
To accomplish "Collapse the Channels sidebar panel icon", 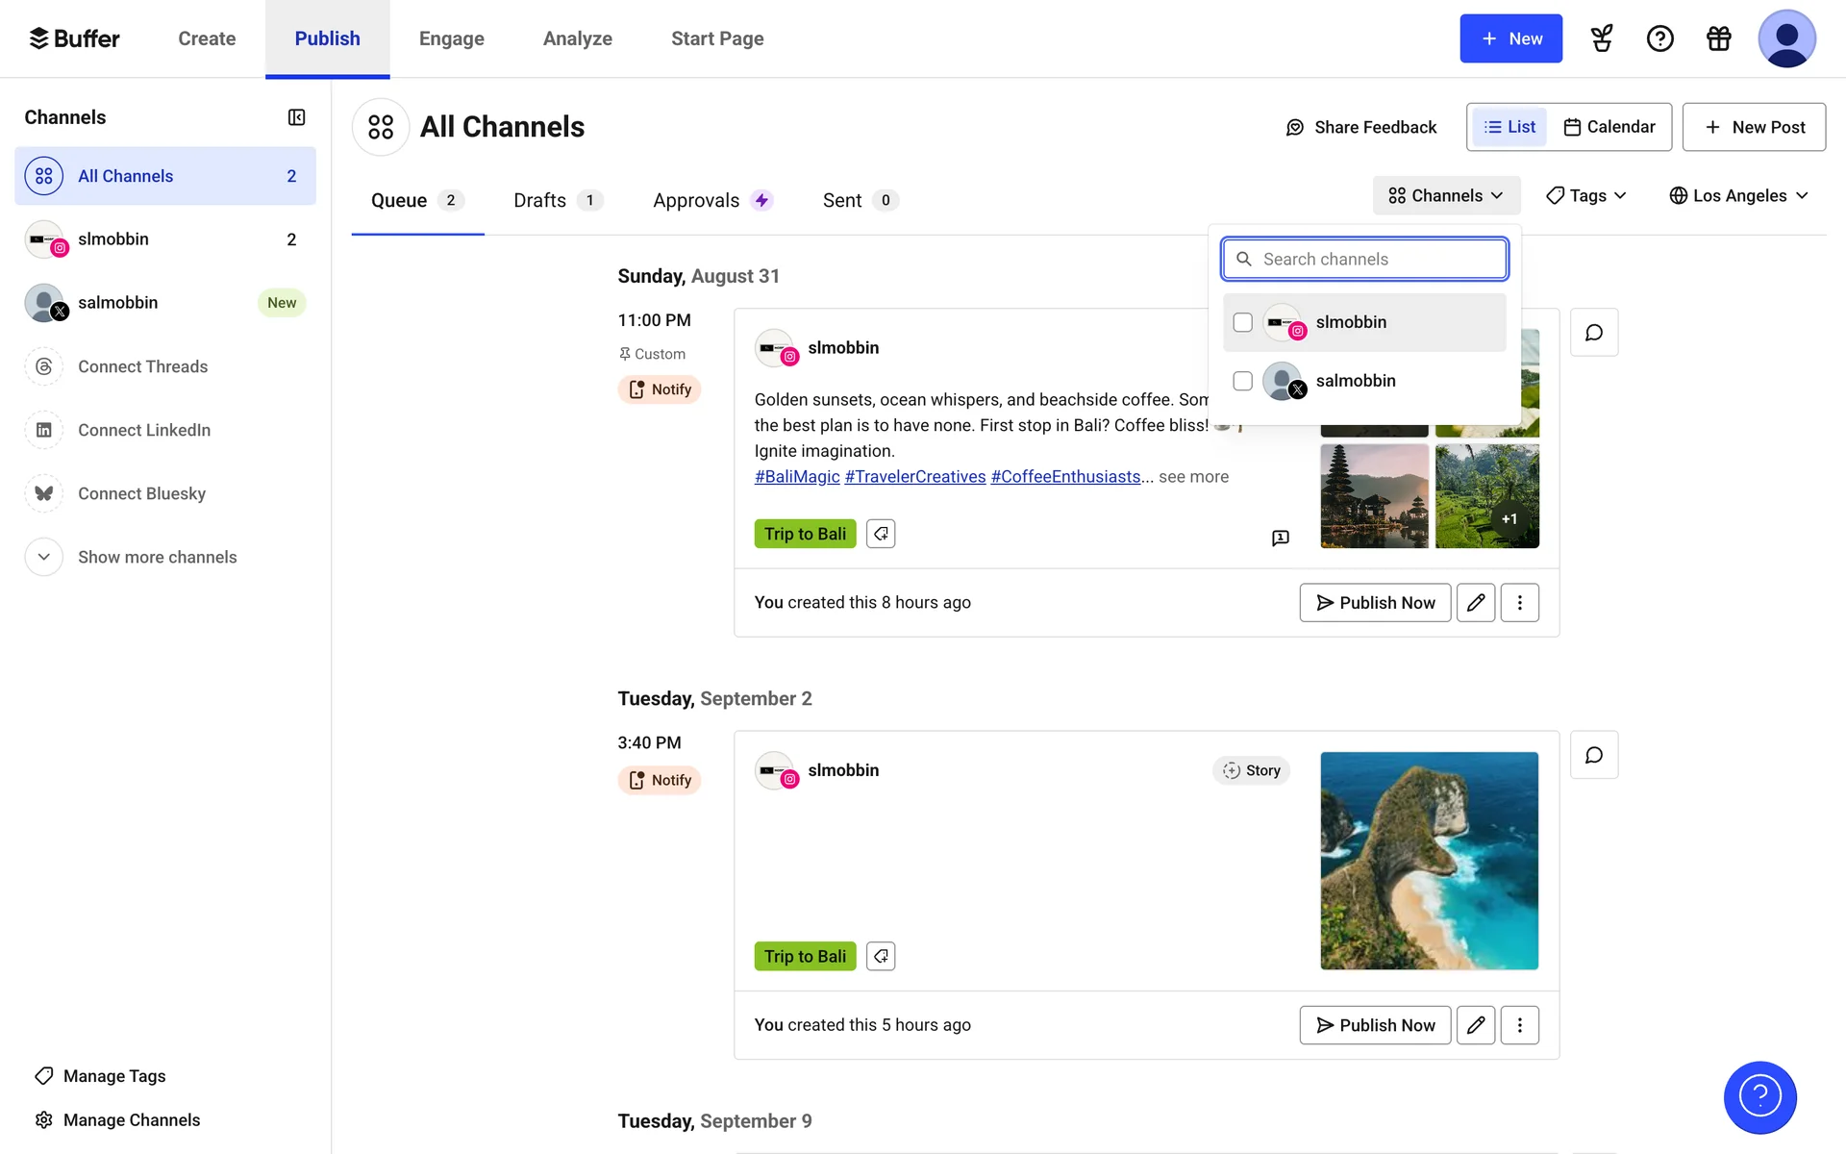I will tap(296, 117).
